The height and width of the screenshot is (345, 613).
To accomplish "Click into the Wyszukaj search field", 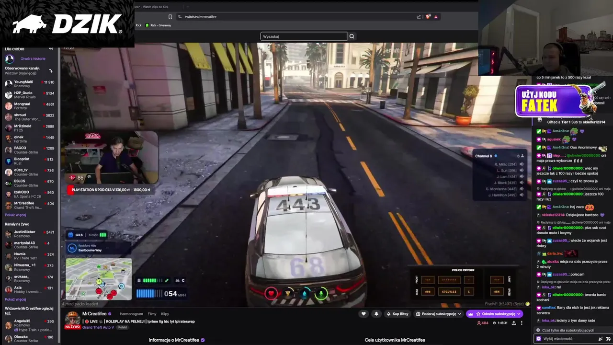I will click(304, 36).
